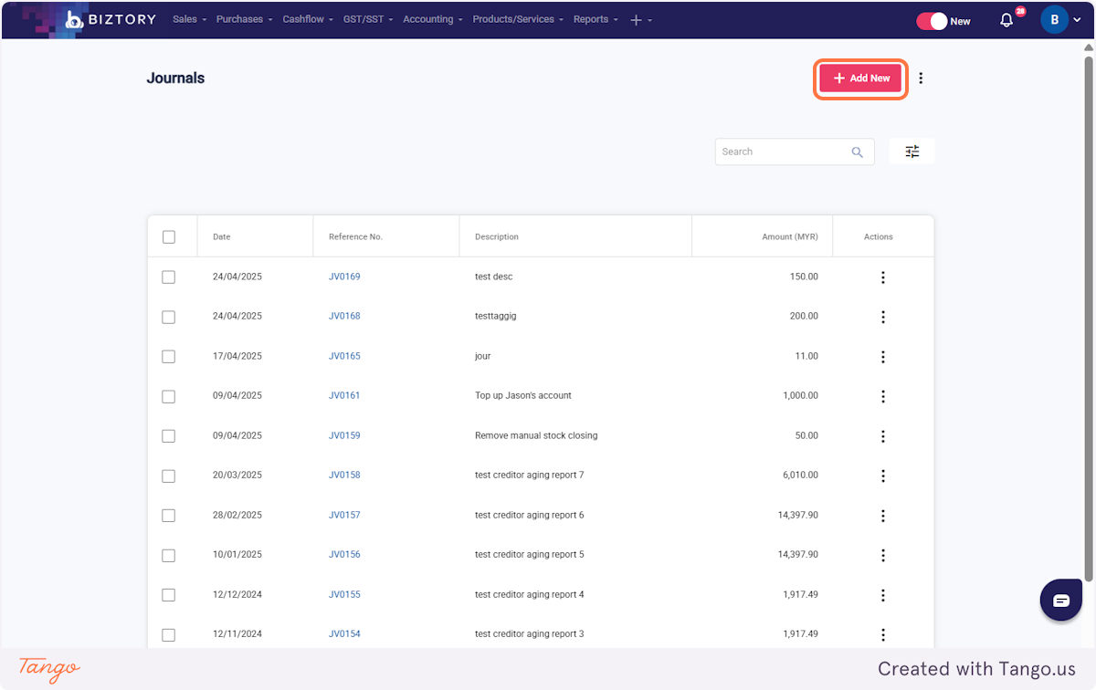Screen dimensions: 1096x690
Task: Click the search magnifier icon
Action: click(857, 152)
